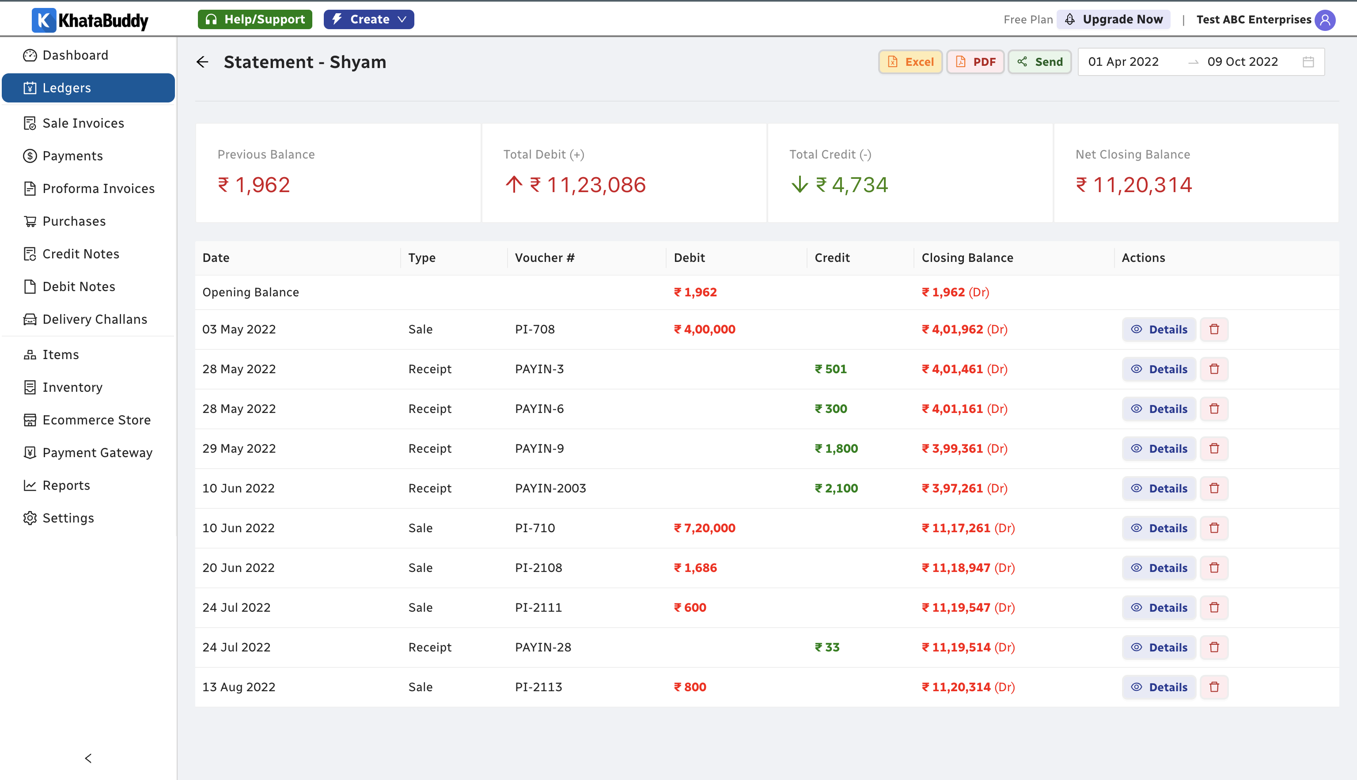Screen dimensions: 1357x780
Task: Select Ledgers in the sidebar
Action: coord(88,88)
